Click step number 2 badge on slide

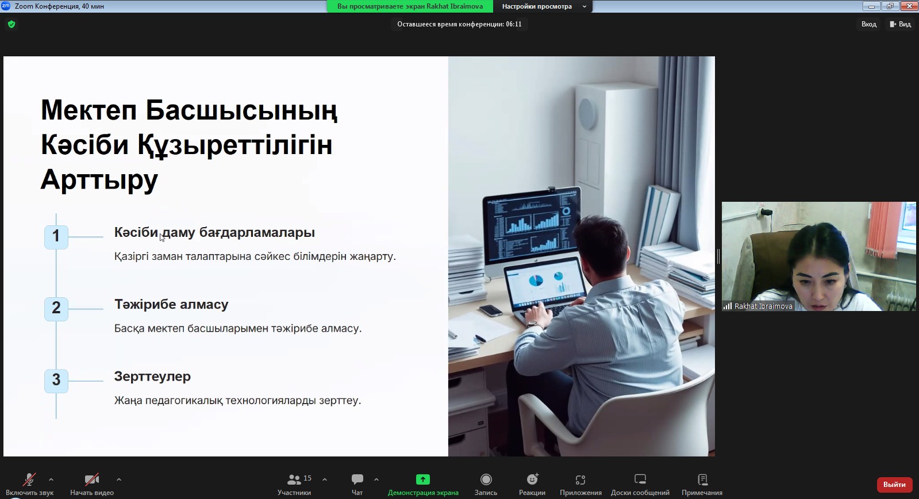click(56, 308)
